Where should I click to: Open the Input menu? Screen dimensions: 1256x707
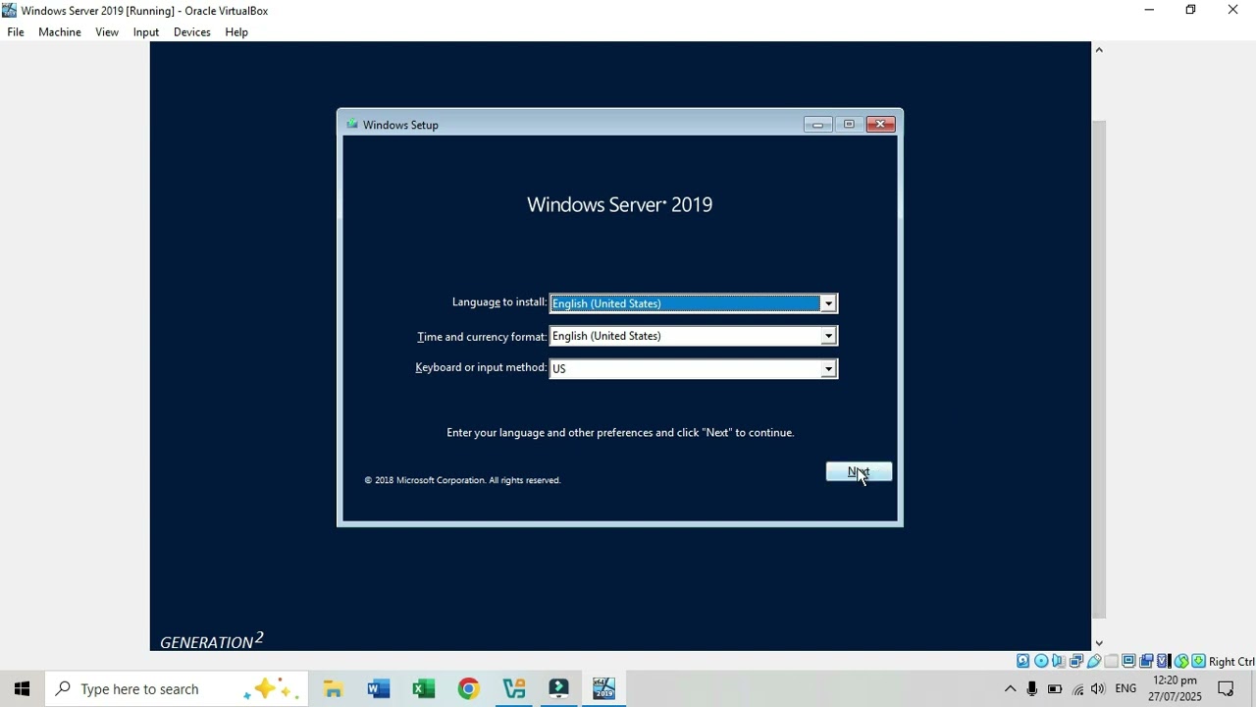[146, 32]
